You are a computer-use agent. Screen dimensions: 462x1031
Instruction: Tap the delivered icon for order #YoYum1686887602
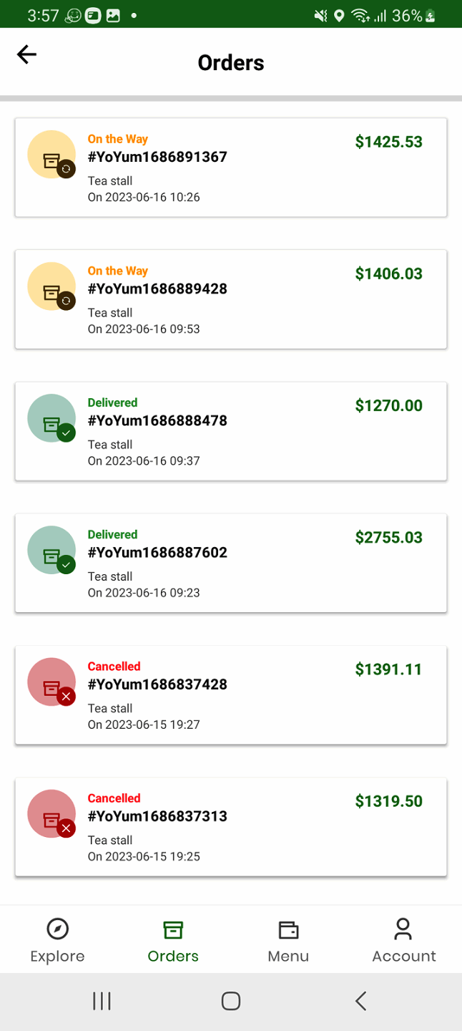click(x=51, y=550)
